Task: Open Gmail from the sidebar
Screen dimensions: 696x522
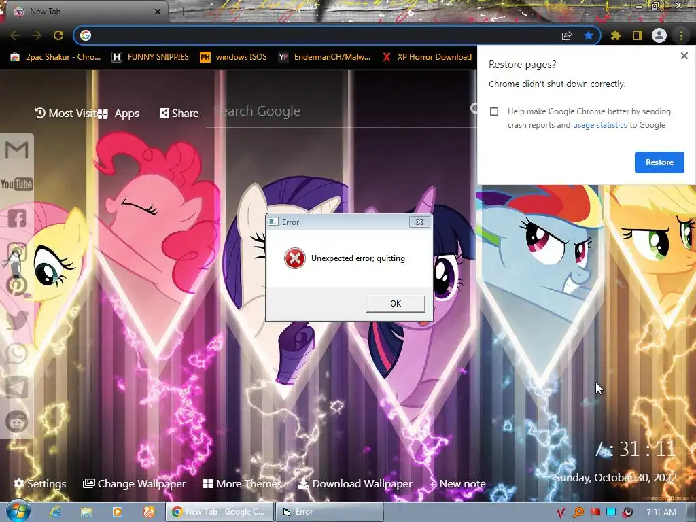Action: tap(16, 150)
